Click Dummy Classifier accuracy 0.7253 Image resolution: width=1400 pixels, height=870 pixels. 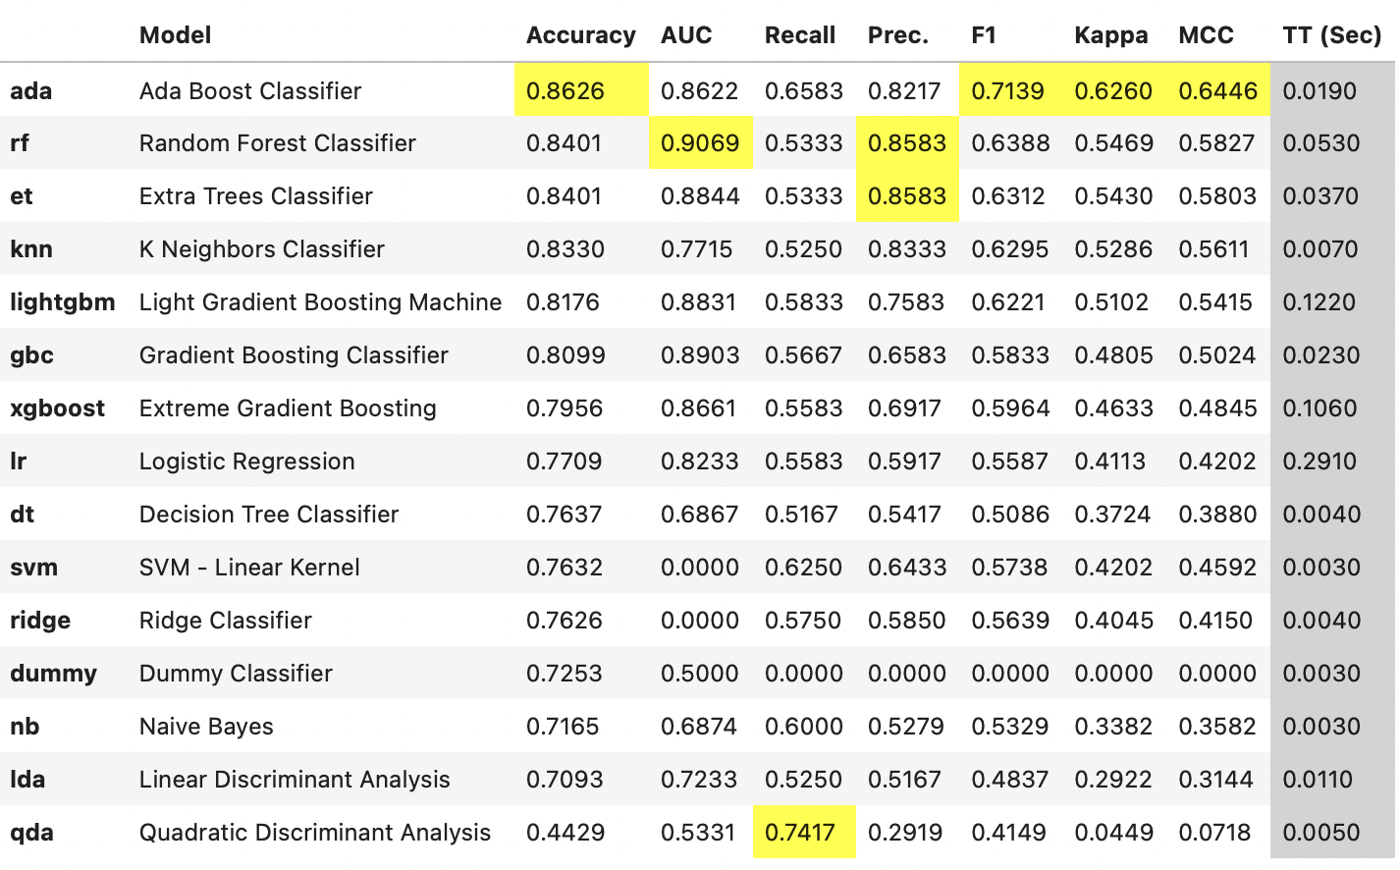click(x=565, y=674)
